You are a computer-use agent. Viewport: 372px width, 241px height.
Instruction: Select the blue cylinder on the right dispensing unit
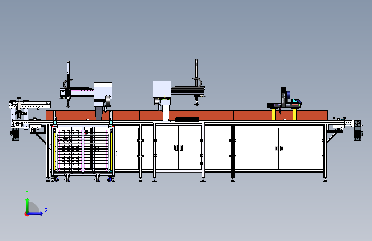[x=288, y=95]
